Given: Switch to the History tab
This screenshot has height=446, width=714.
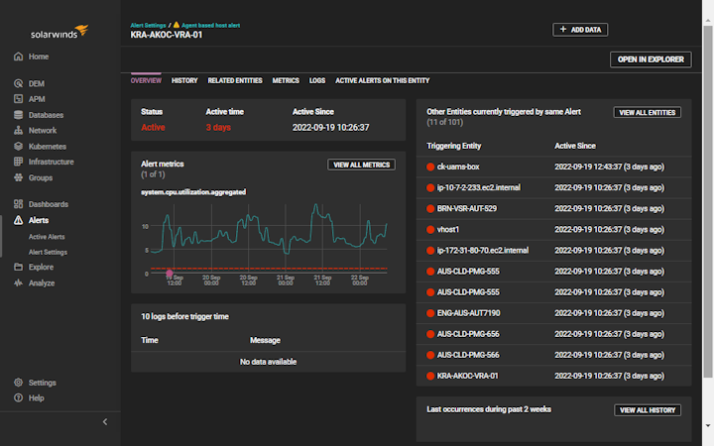Looking at the screenshot, I should pyautogui.click(x=184, y=80).
